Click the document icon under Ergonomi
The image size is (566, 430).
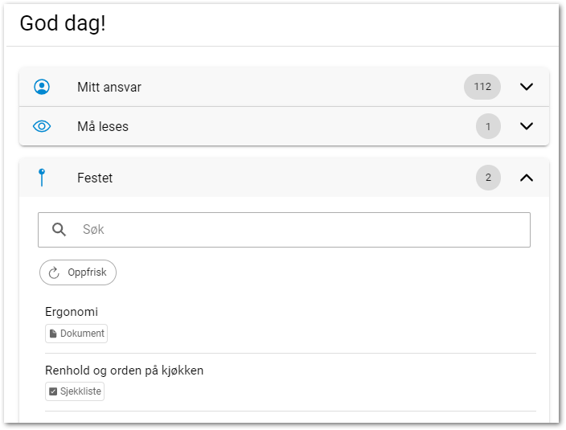(54, 334)
